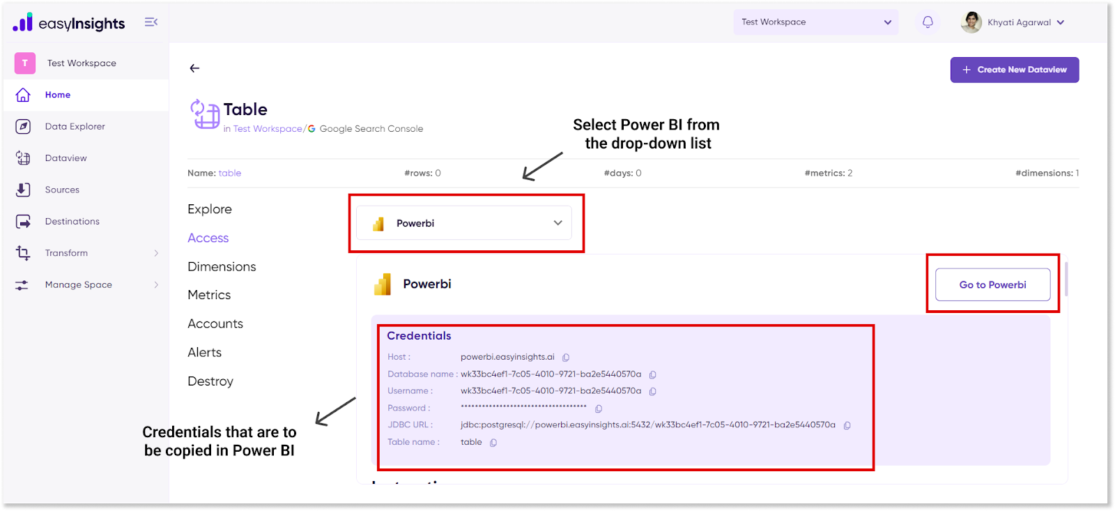Image resolution: width=1115 pixels, height=511 pixels.
Task: Copy the Host value
Action: tap(566, 358)
